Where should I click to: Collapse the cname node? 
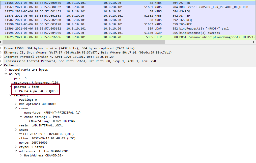coord(16,108)
